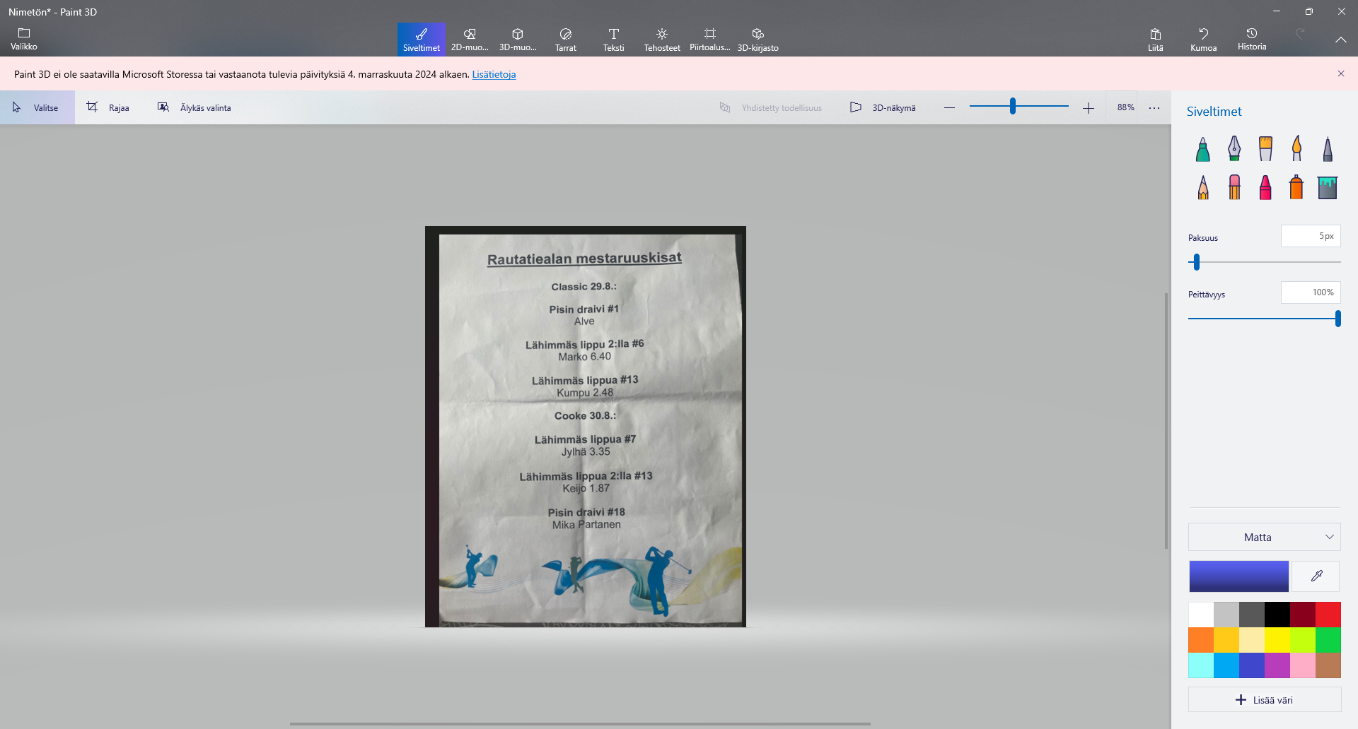Click the Paksuus thickness input field
The image size is (1358, 729).
click(x=1310, y=236)
